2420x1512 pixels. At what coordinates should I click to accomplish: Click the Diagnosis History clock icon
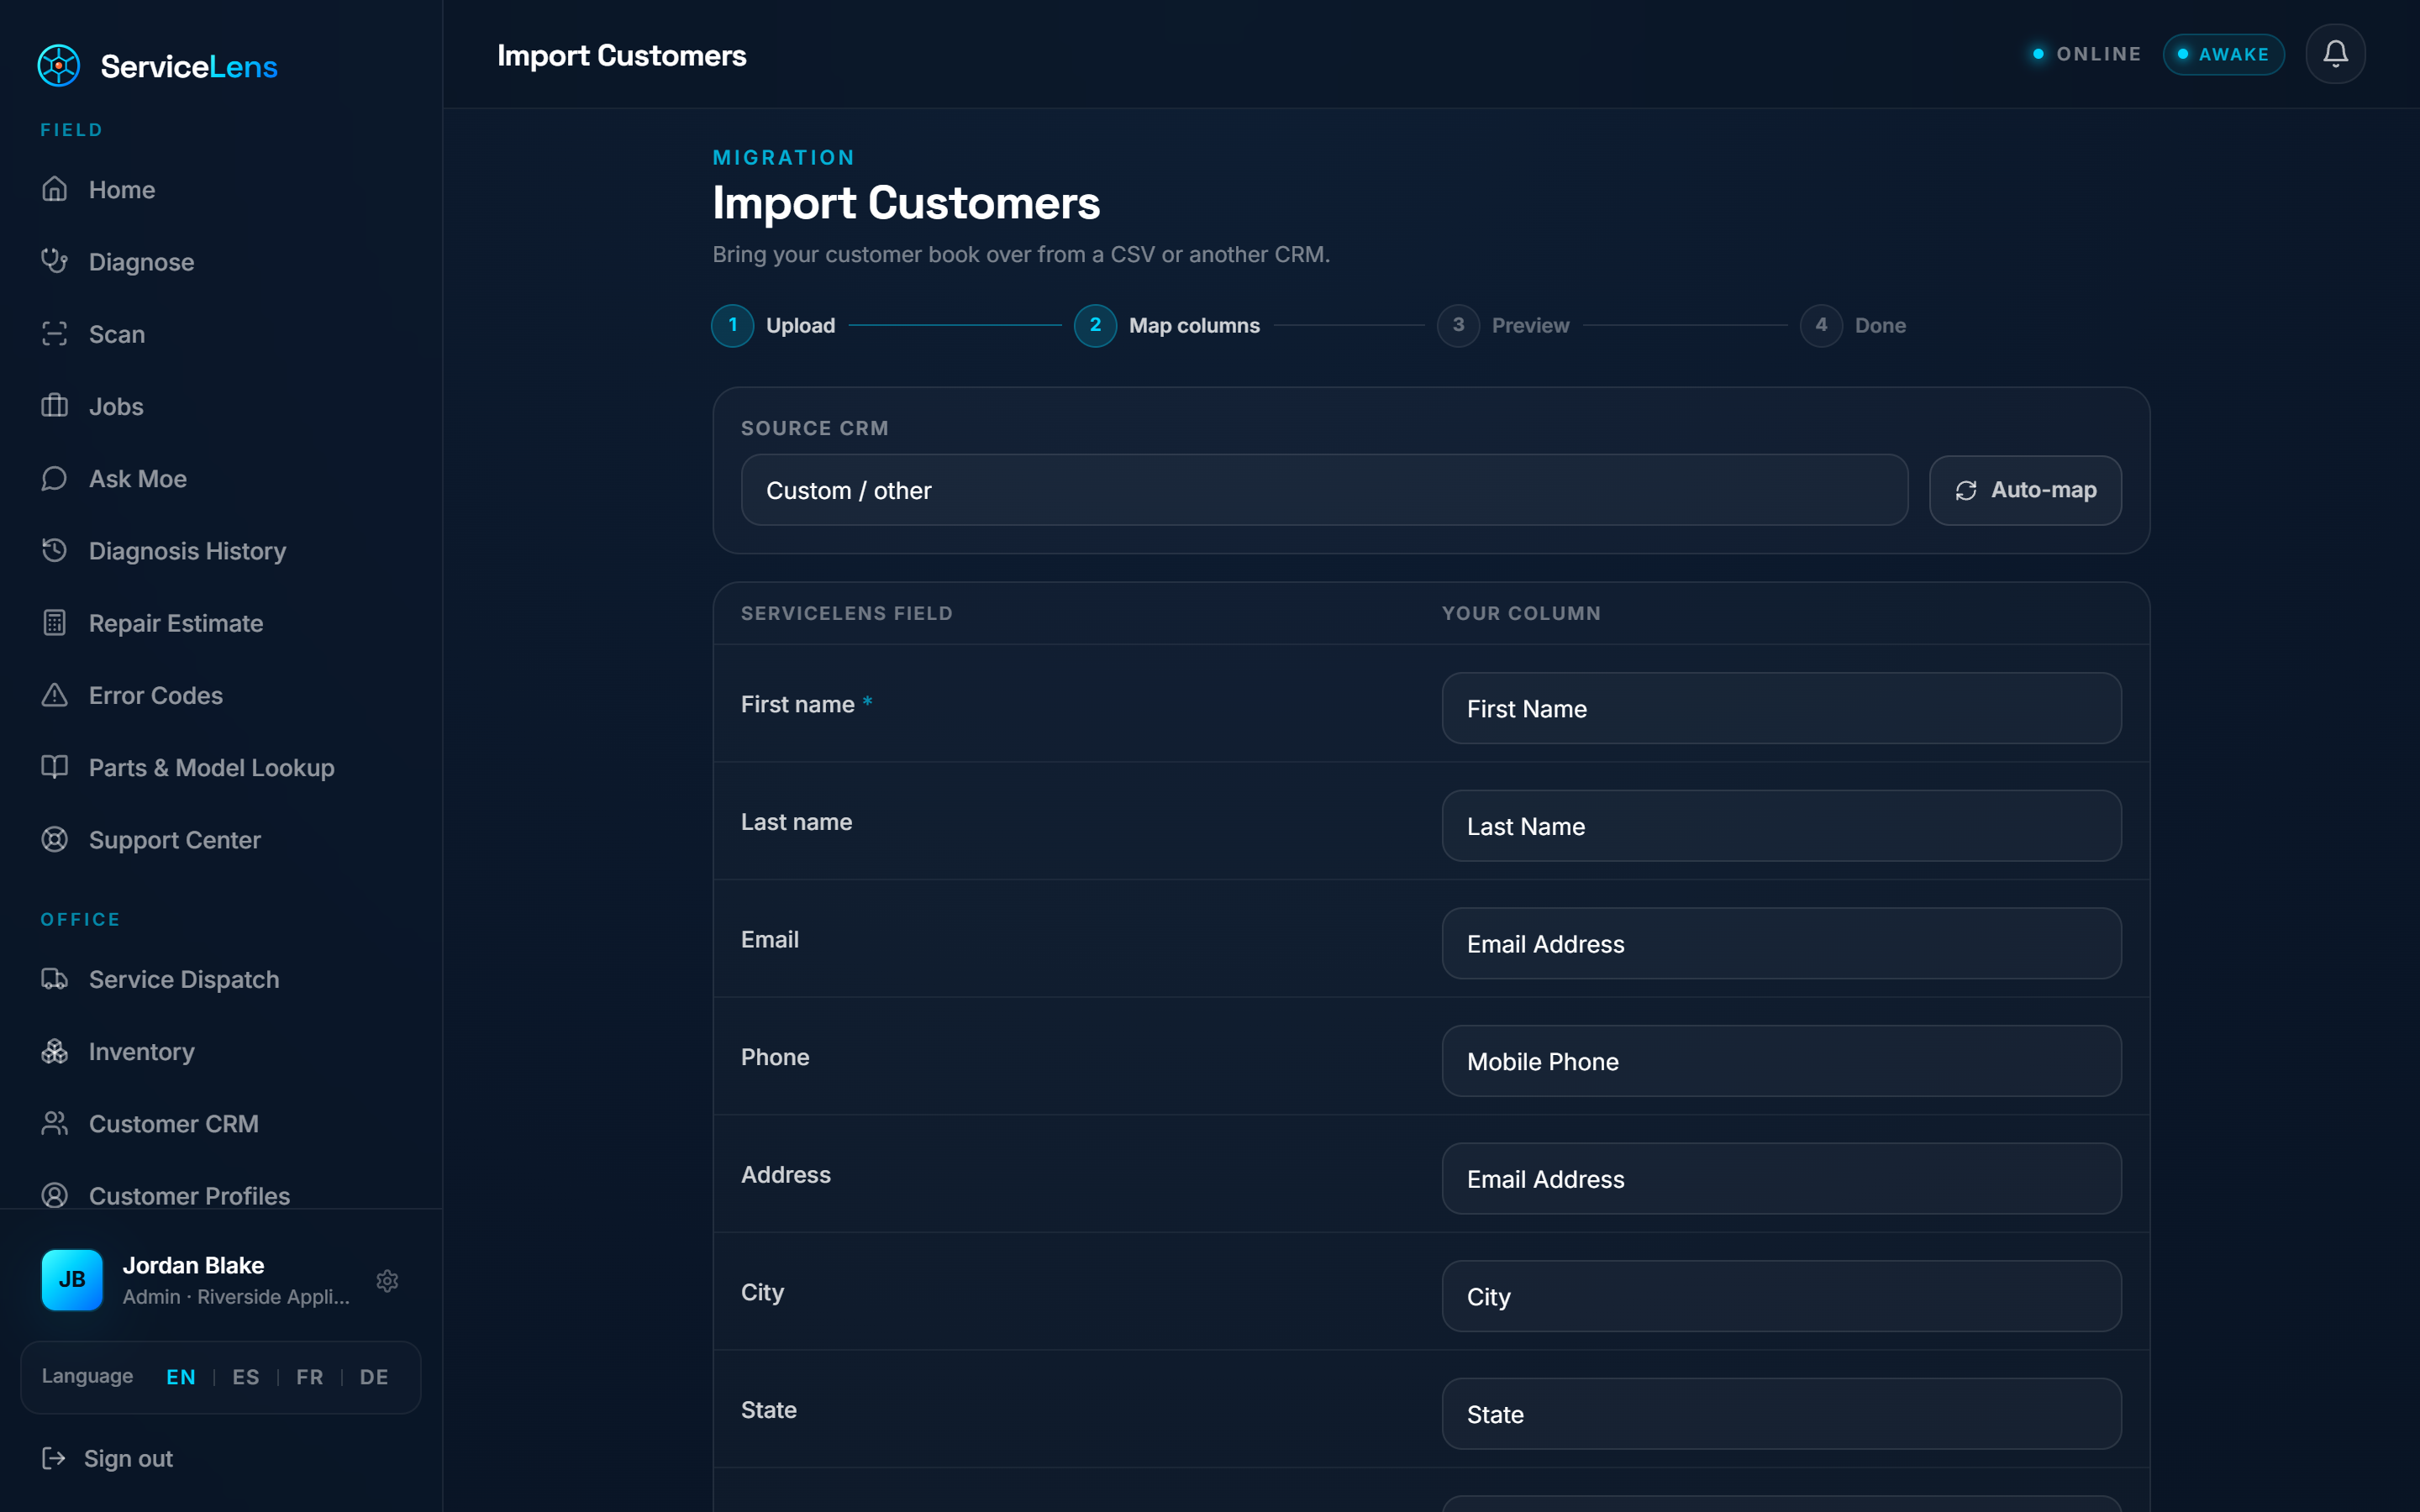click(x=55, y=550)
